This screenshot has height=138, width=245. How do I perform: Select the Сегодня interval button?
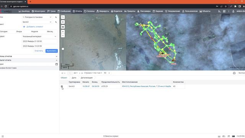pyautogui.click(x=4, y=31)
